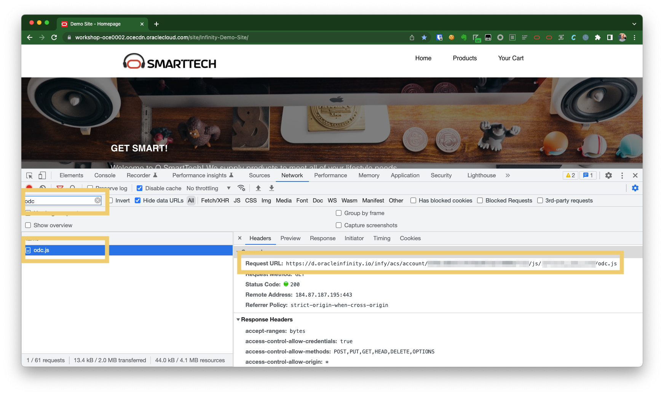Open the Chrome profile avatar
The height and width of the screenshot is (395, 664).
pyautogui.click(x=622, y=37)
